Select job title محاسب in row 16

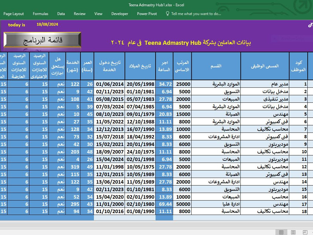click(265, 197)
